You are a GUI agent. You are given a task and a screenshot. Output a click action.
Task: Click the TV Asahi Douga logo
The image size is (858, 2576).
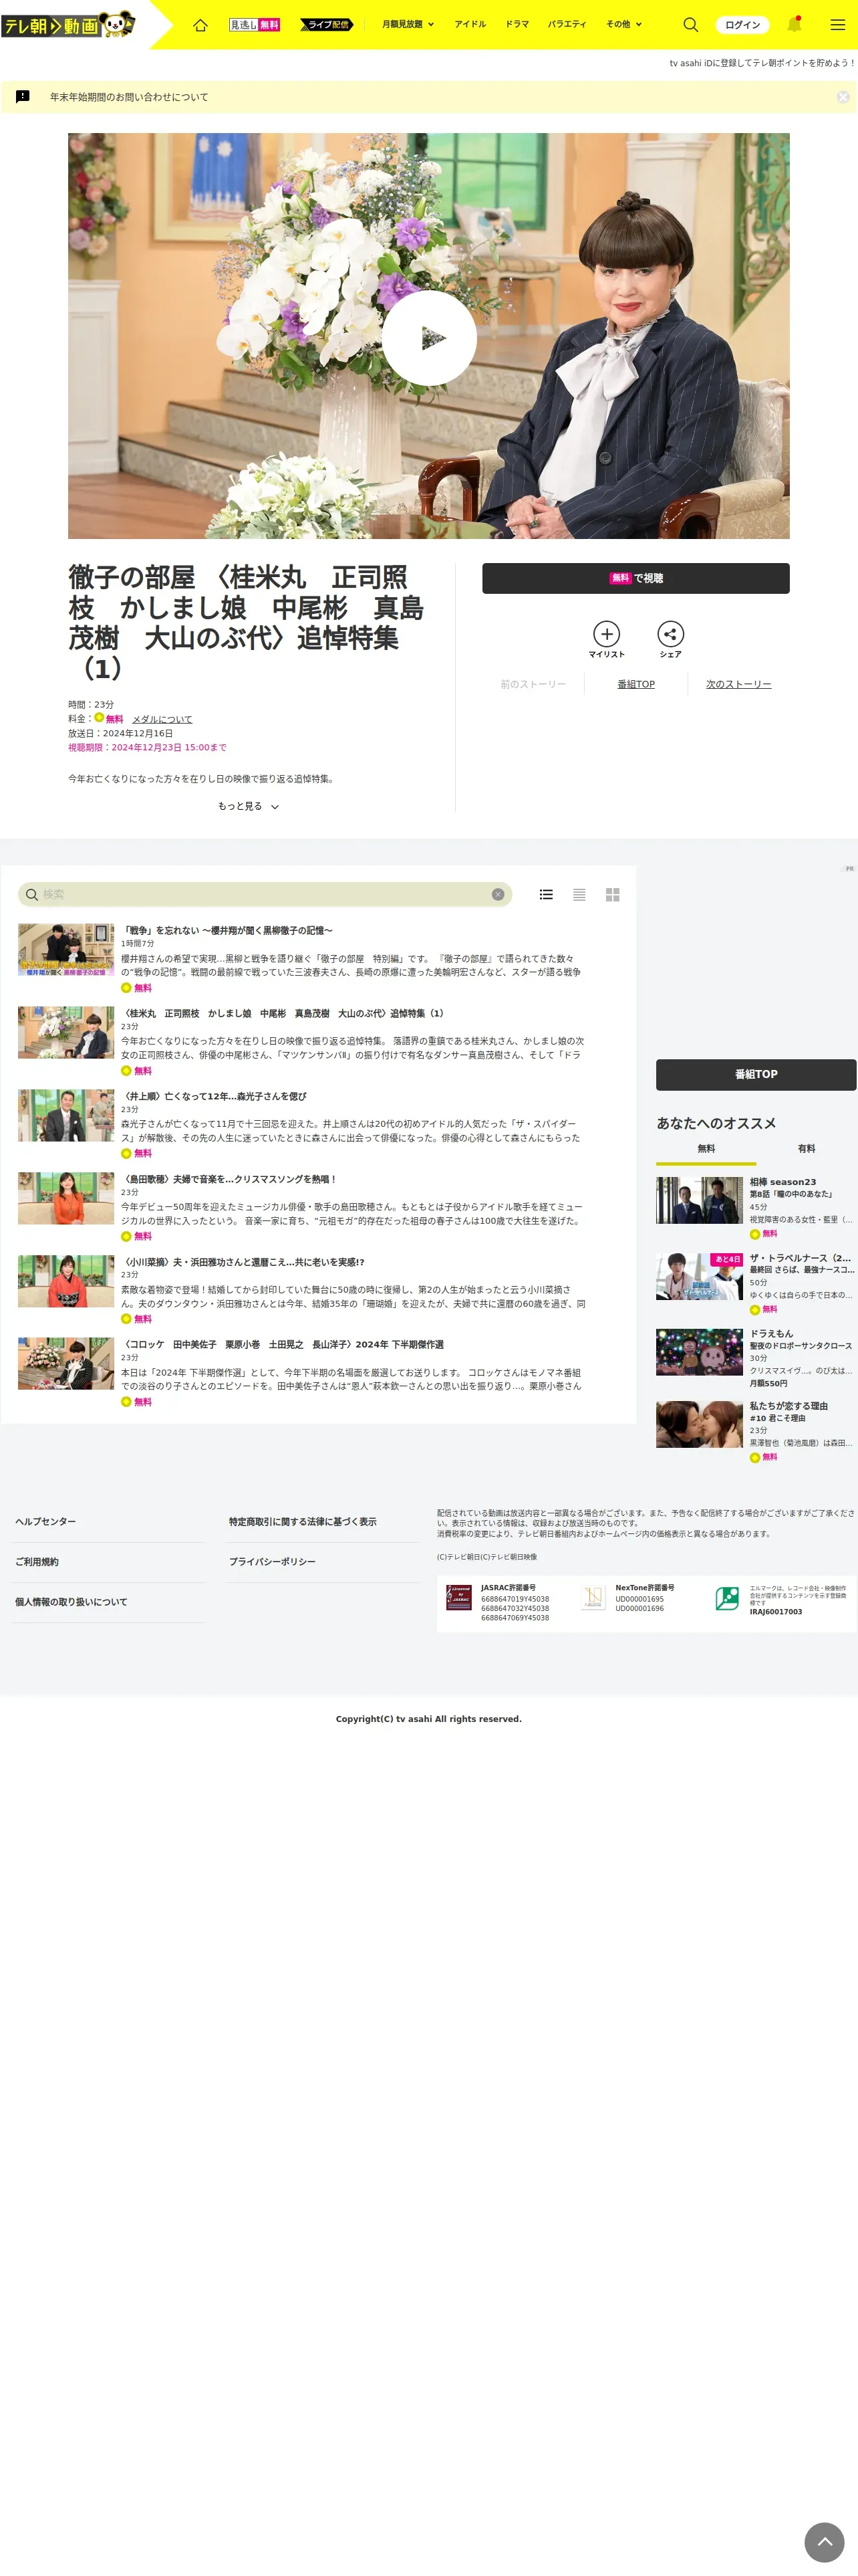pos(68,24)
